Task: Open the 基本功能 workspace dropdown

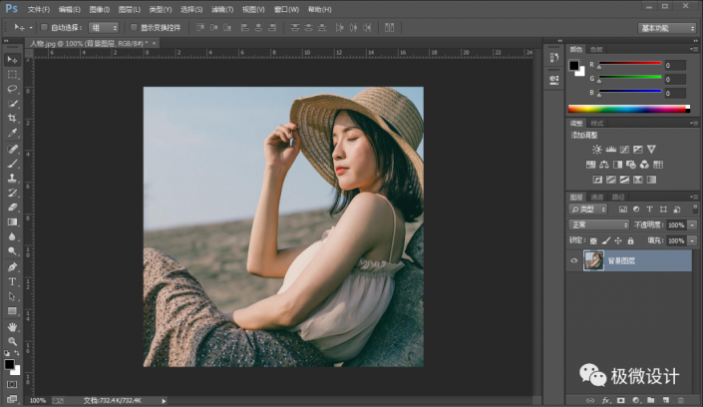Action: point(666,28)
